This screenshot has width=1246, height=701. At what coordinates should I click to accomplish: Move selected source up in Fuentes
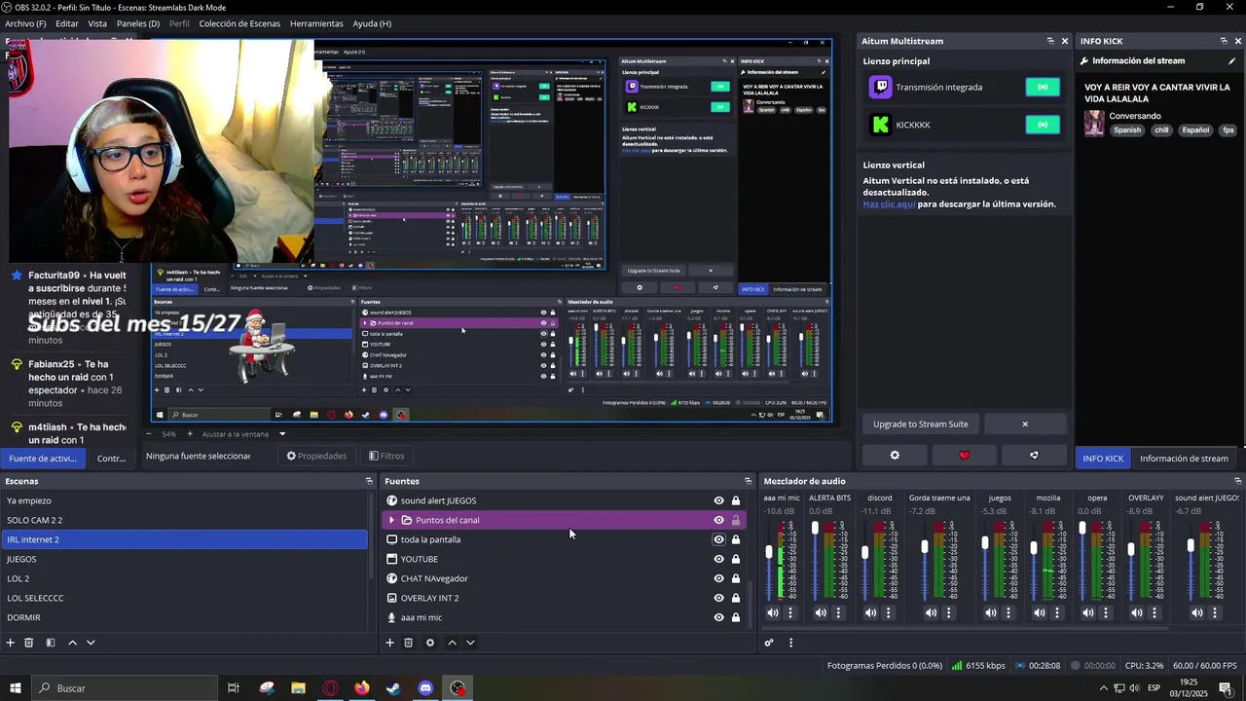452,643
